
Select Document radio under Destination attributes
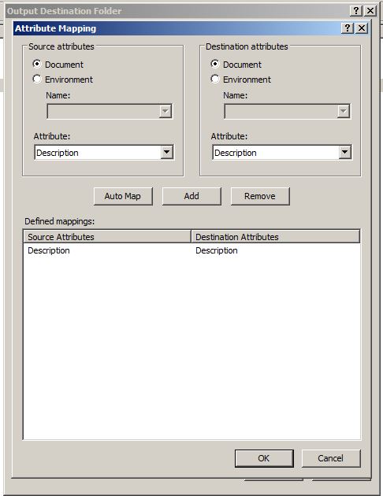click(215, 65)
